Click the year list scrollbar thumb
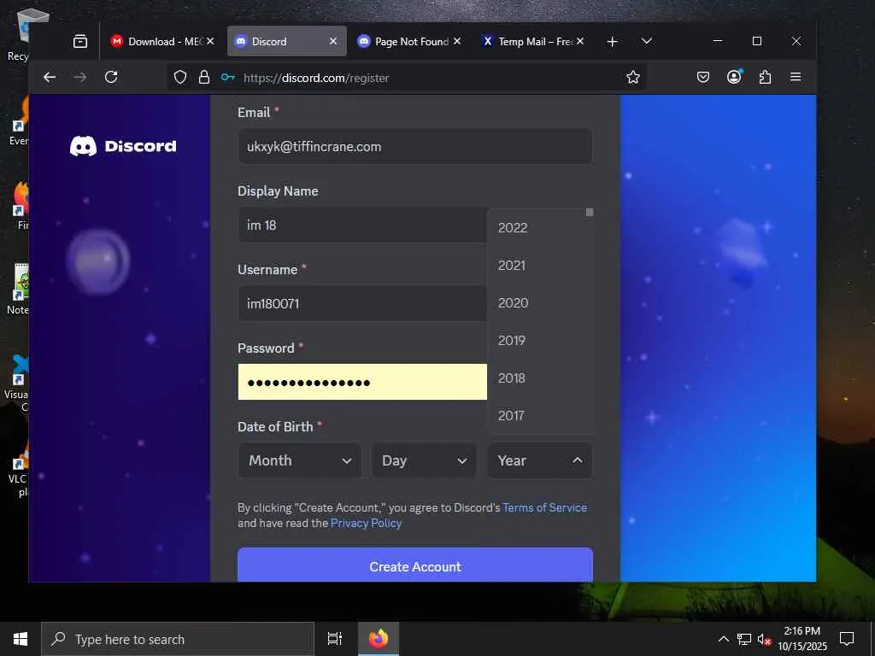This screenshot has width=875, height=656. click(590, 213)
